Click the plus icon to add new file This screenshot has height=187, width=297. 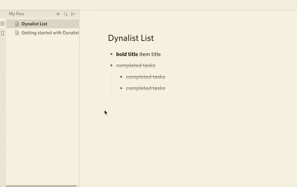58,14
